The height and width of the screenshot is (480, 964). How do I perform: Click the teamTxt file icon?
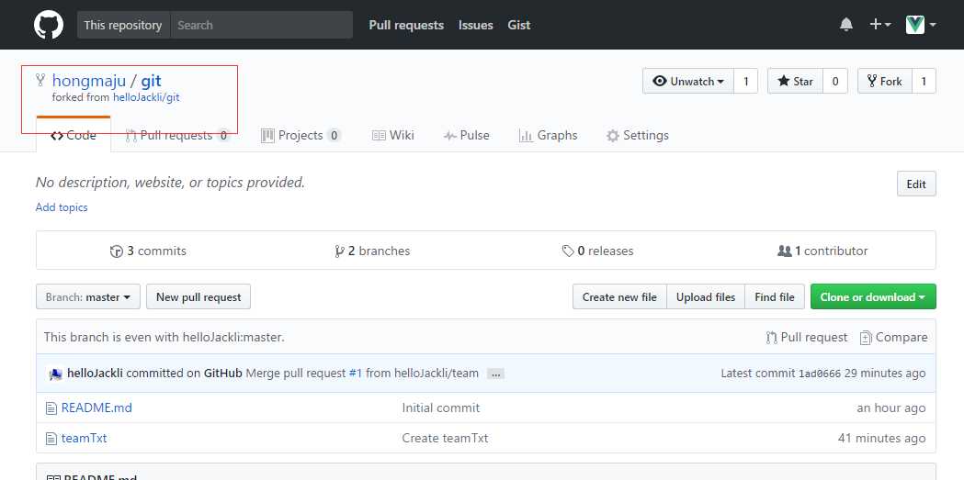pyautogui.click(x=51, y=438)
